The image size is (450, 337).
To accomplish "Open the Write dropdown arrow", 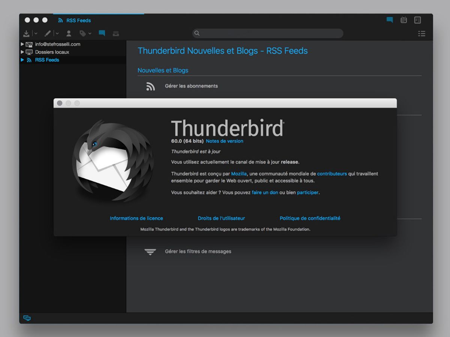I will 57,34.
